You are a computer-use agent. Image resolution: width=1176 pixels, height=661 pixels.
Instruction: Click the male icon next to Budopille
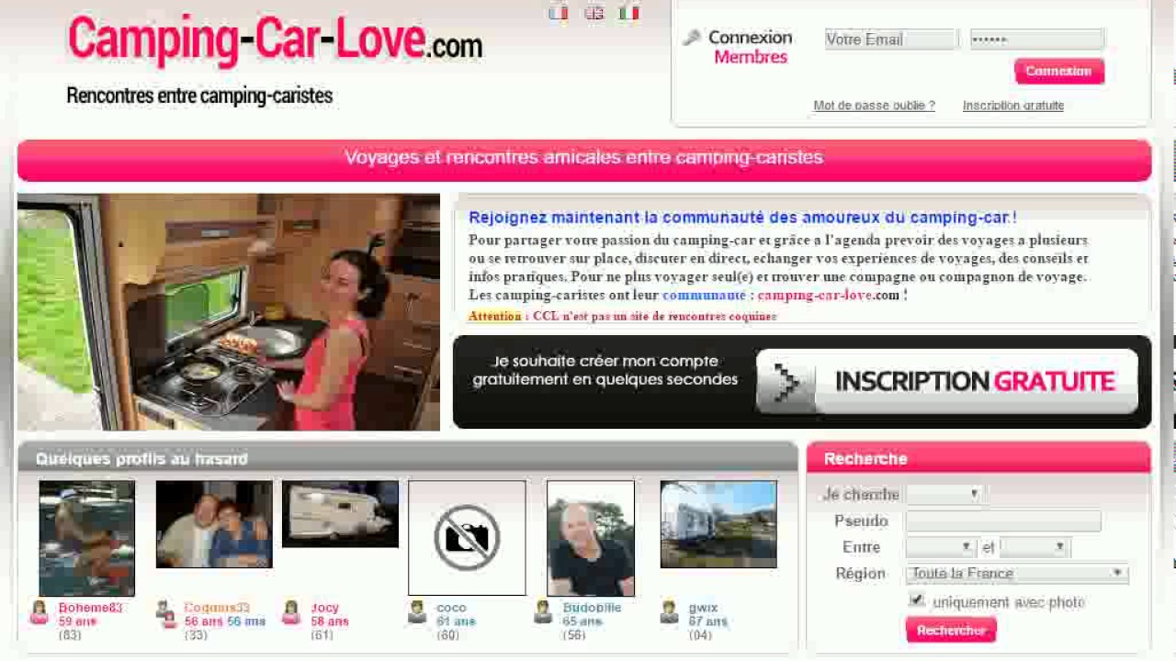[543, 612]
